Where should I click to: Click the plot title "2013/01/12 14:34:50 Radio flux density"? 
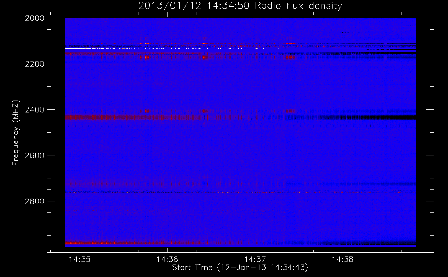coord(240,6)
